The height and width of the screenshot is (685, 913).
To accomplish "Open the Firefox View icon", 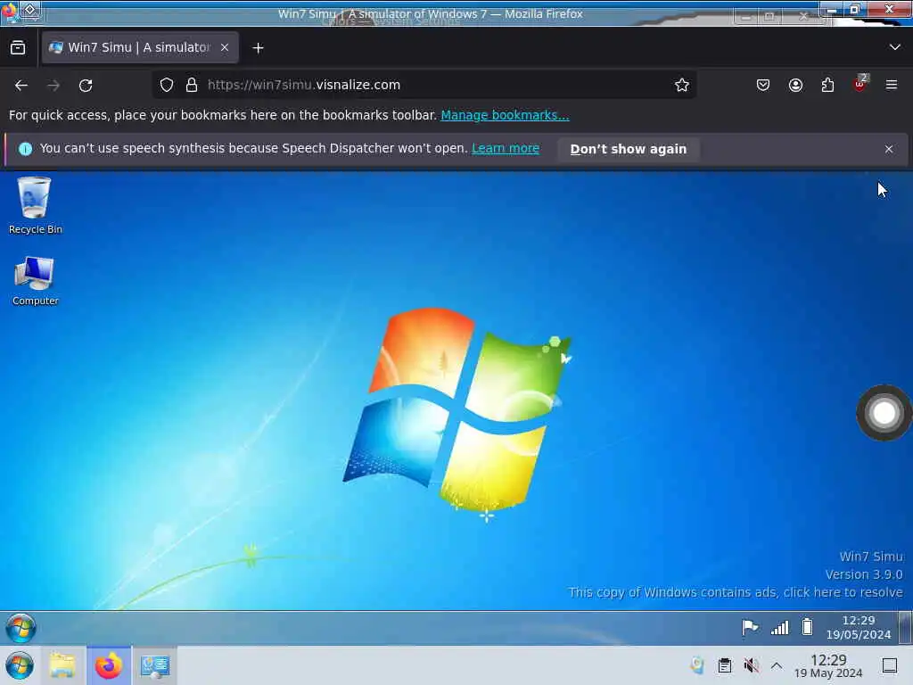I will point(18,48).
